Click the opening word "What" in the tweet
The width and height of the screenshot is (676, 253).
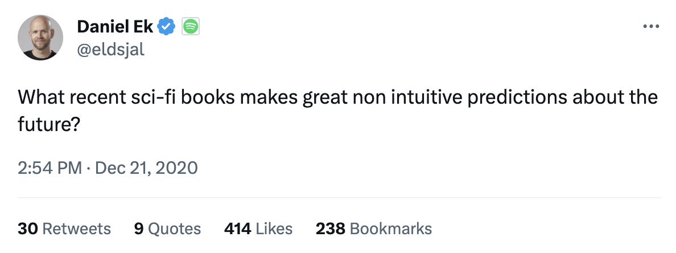click(x=38, y=97)
